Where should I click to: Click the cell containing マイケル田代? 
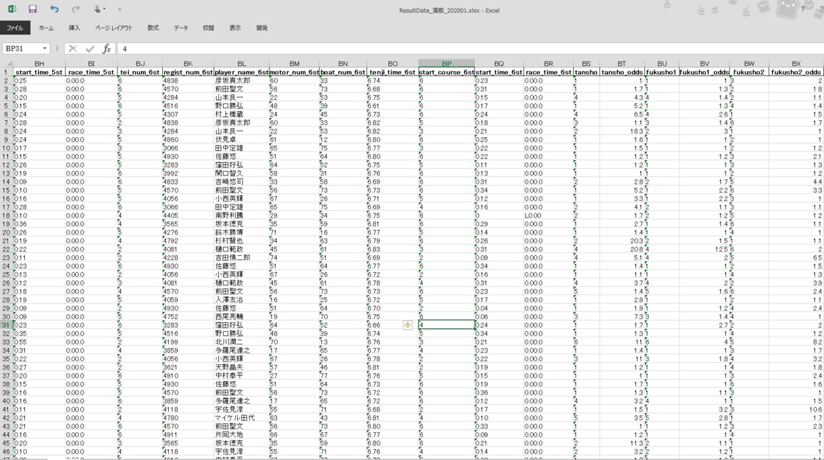(x=242, y=418)
